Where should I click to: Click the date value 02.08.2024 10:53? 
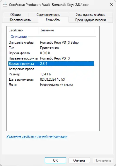pos(52,79)
